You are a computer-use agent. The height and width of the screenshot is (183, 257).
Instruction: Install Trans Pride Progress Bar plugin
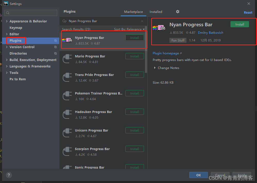point(135,75)
